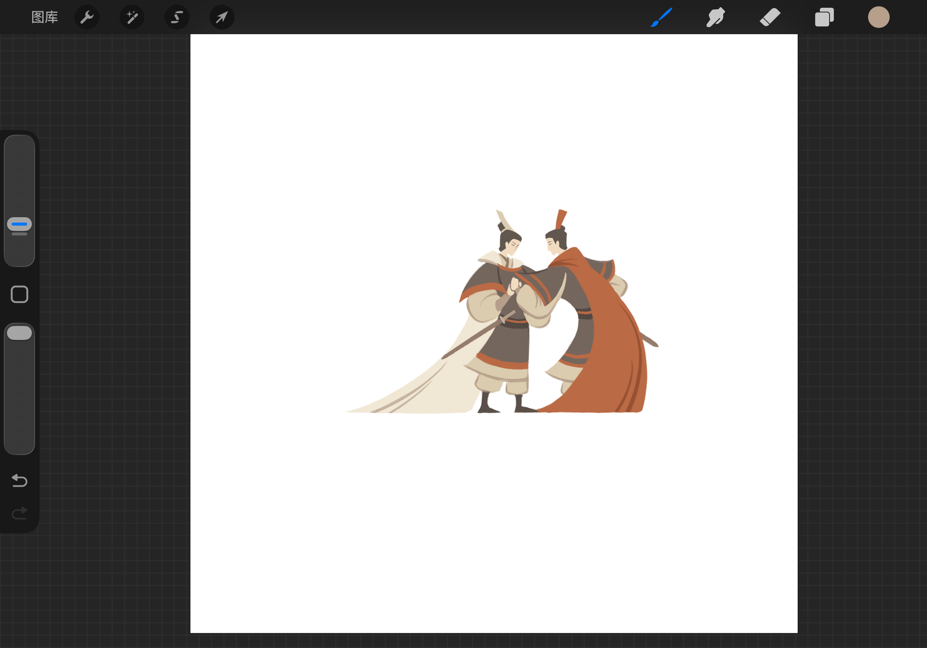The image size is (927, 648).
Task: Select the Eraser tool
Action: click(770, 17)
